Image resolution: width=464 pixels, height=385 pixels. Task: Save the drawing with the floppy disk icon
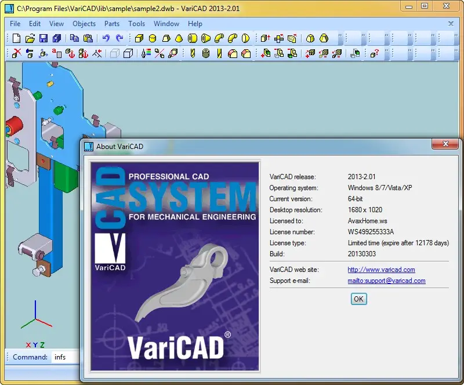pyautogui.click(x=43, y=38)
